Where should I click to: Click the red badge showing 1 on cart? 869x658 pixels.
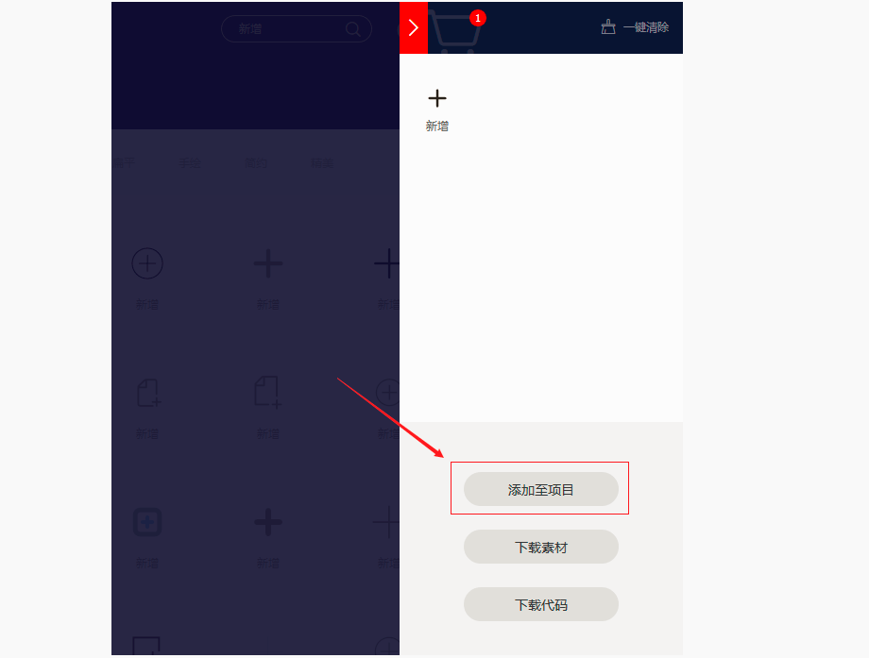pyautogui.click(x=478, y=18)
